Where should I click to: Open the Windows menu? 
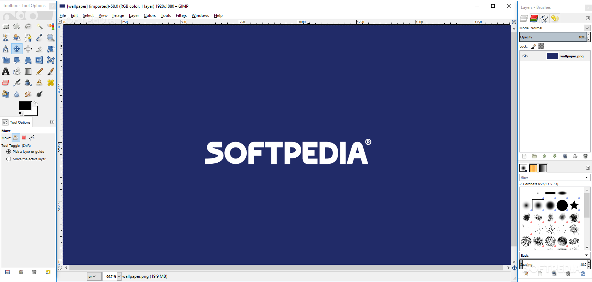point(200,15)
